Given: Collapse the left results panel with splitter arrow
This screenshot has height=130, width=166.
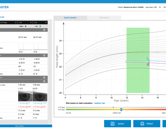Looking at the screenshot, I should click(x=50, y=72).
